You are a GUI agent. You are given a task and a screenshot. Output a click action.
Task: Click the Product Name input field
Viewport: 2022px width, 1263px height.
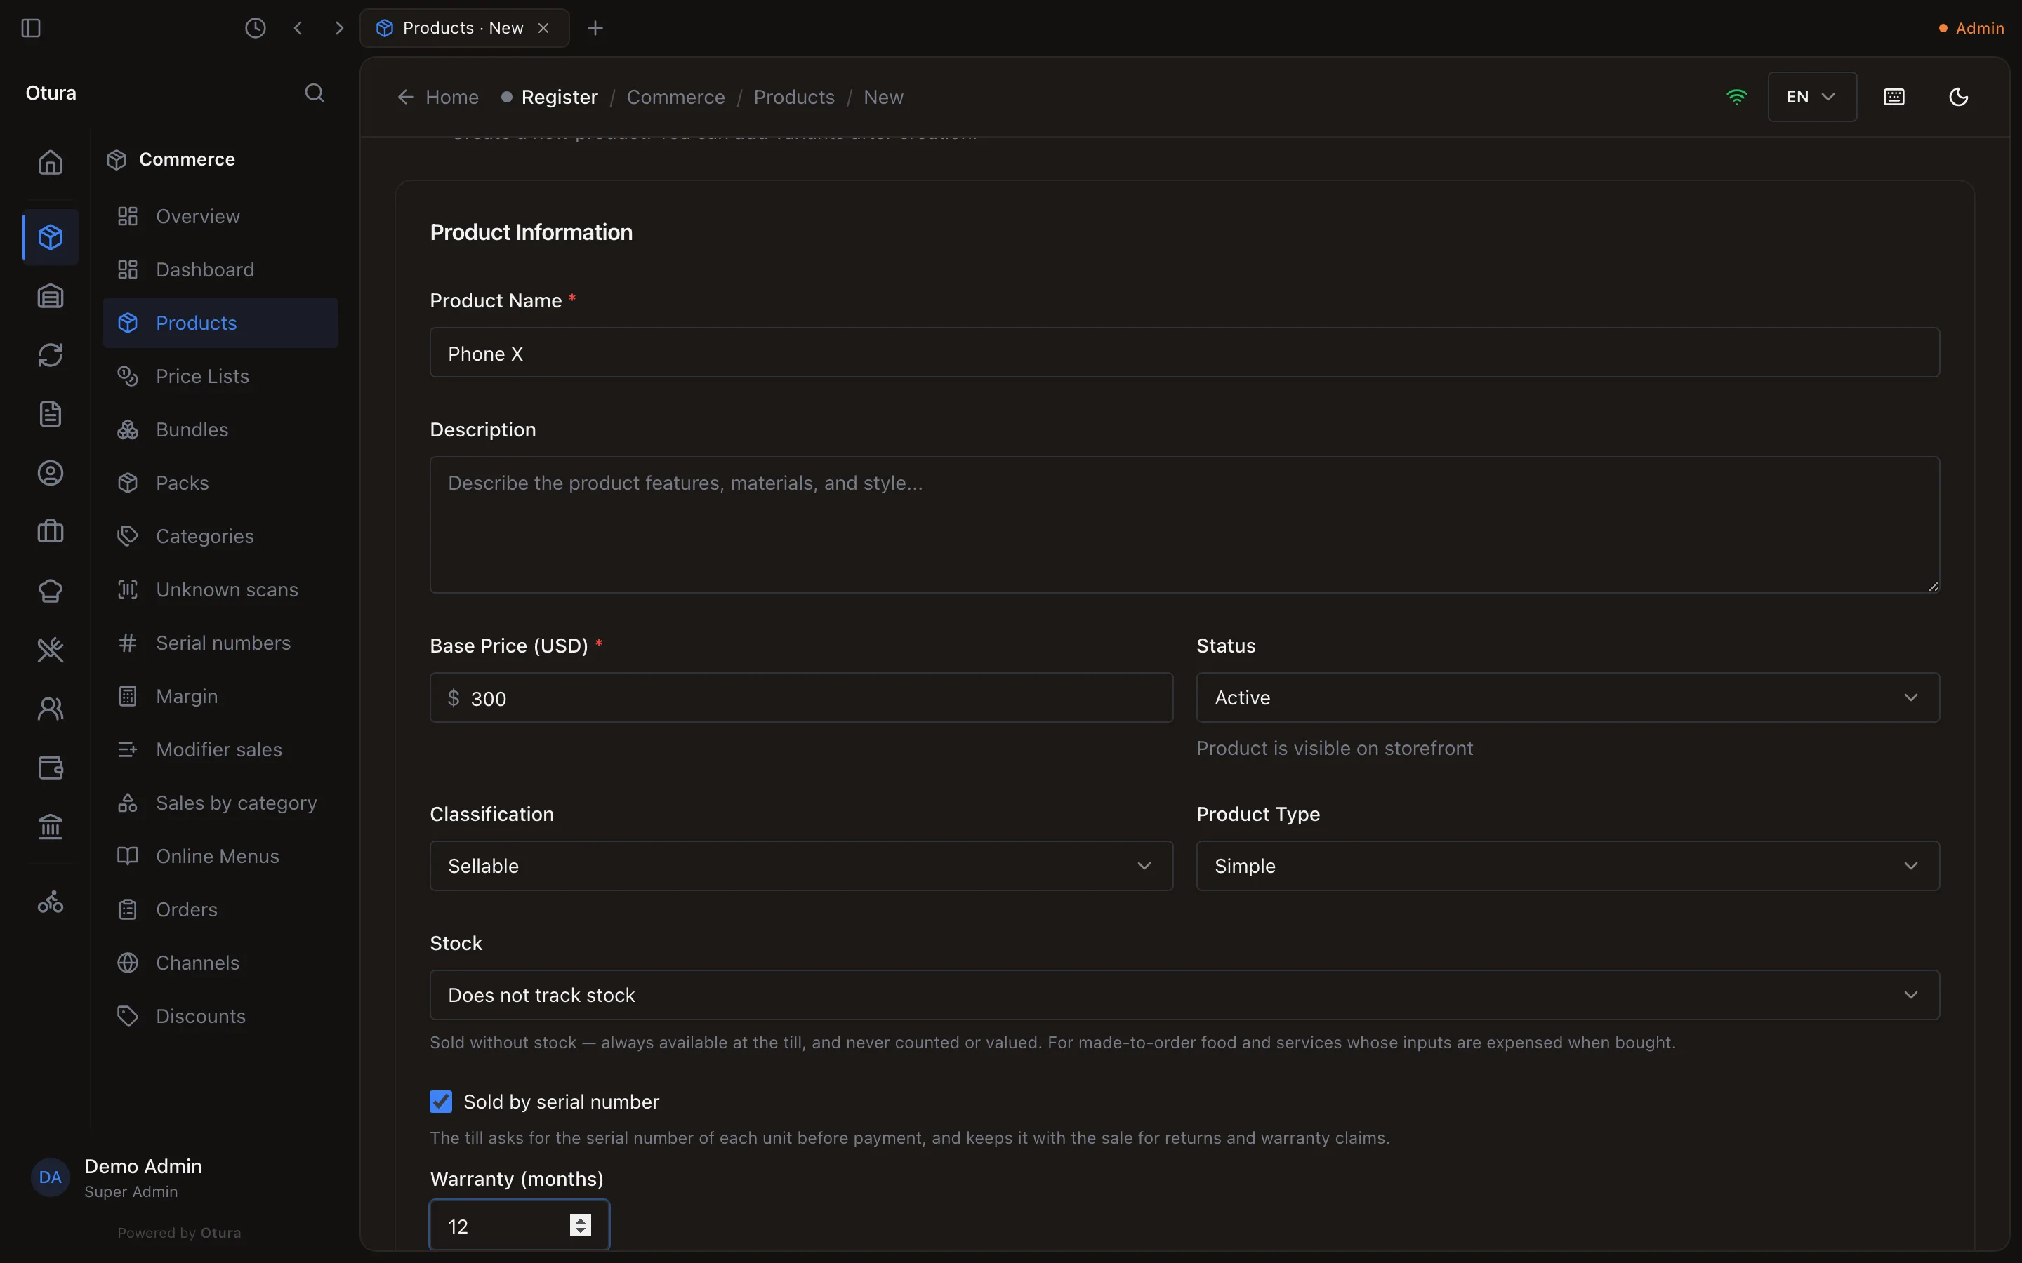click(x=1184, y=352)
